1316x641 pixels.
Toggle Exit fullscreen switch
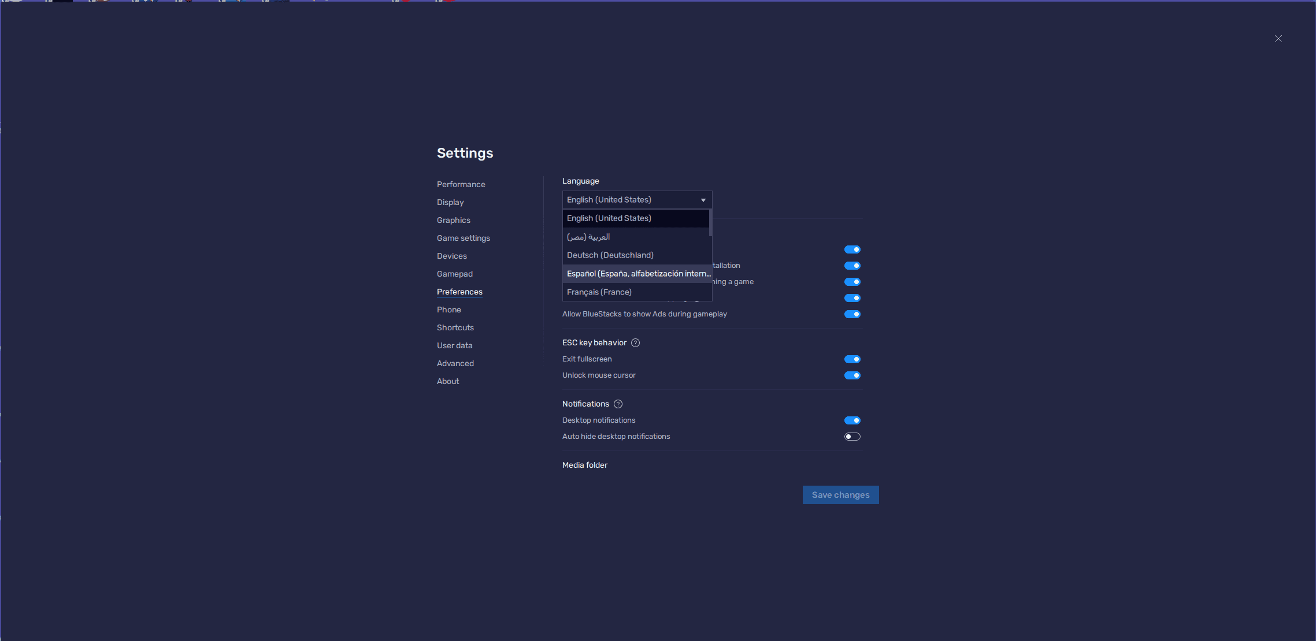tap(852, 359)
